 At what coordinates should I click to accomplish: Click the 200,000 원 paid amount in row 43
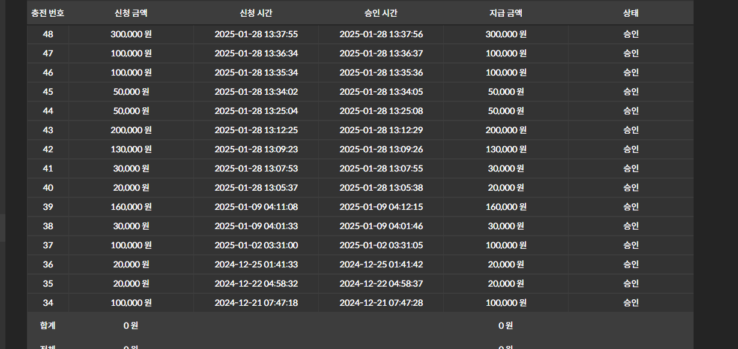[506, 130]
